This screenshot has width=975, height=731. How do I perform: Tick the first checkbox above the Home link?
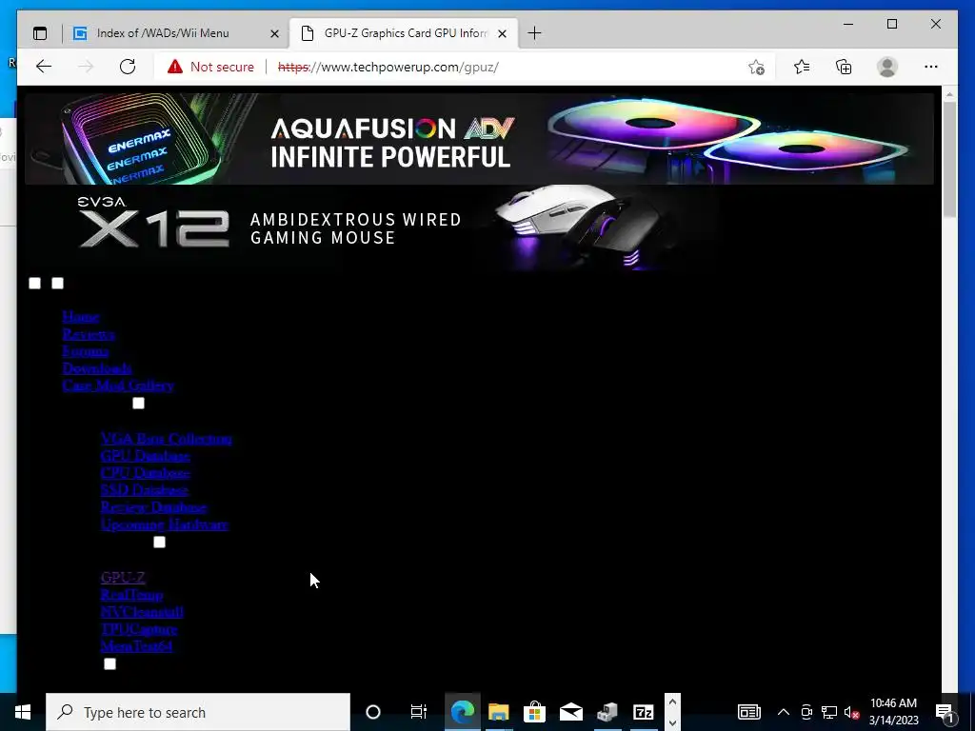[35, 284]
